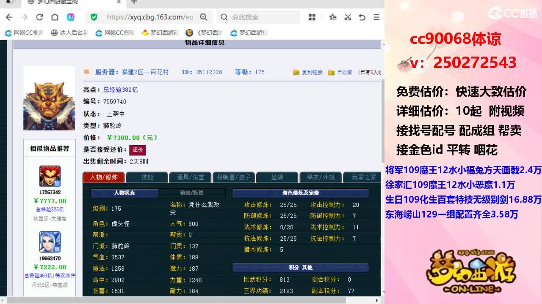Open the AI assistant icon in toolbar
Image resolution: width=542 pixels, height=304 pixels.
[71, 17]
